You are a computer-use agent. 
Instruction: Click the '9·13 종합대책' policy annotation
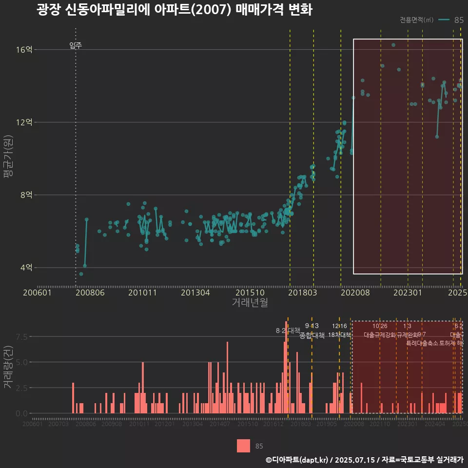click(x=312, y=331)
